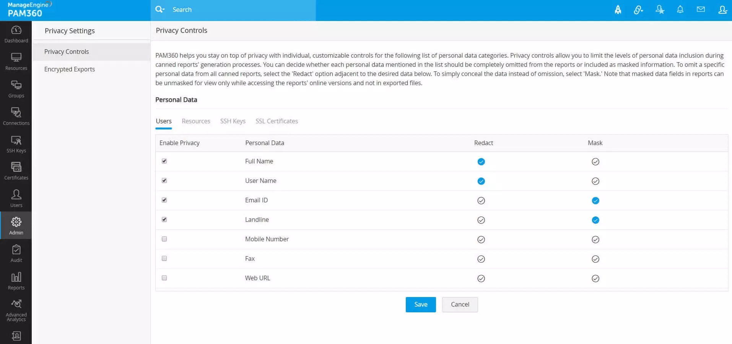The height and width of the screenshot is (344, 732).
Task: Open the mail feedback icon
Action: [x=701, y=9]
